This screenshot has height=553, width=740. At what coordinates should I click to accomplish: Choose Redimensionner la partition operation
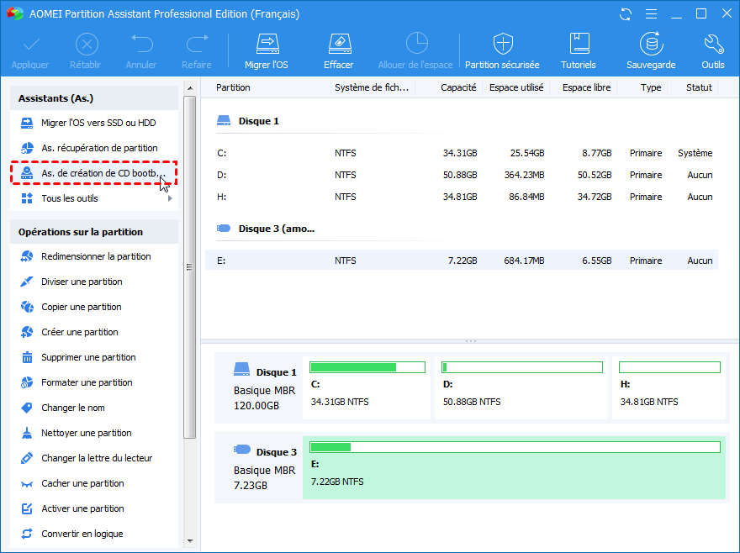pos(94,256)
